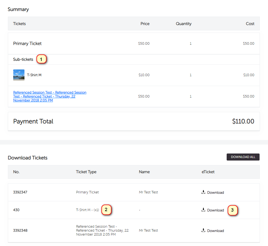Click the Sub-tickets section label
This screenshot has width=268, height=246.
click(x=23, y=59)
